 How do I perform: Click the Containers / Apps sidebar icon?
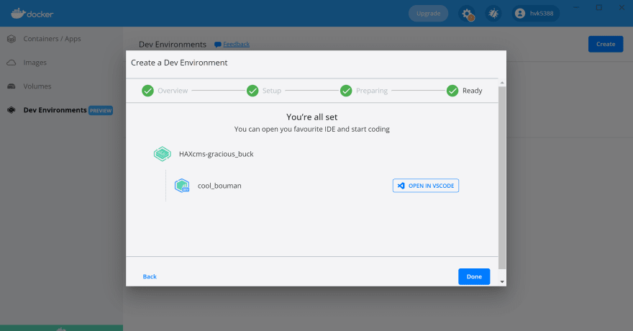pyautogui.click(x=12, y=39)
